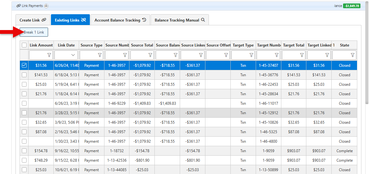Image resolution: width=369 pixels, height=174 pixels.
Task: Click the Break 1 Link button
Action: point(34,32)
